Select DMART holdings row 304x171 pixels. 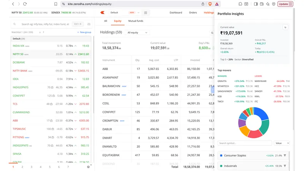(157, 138)
